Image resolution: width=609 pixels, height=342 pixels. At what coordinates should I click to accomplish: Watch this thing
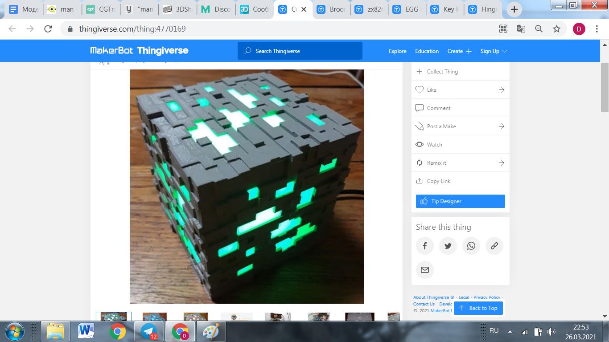point(461,144)
